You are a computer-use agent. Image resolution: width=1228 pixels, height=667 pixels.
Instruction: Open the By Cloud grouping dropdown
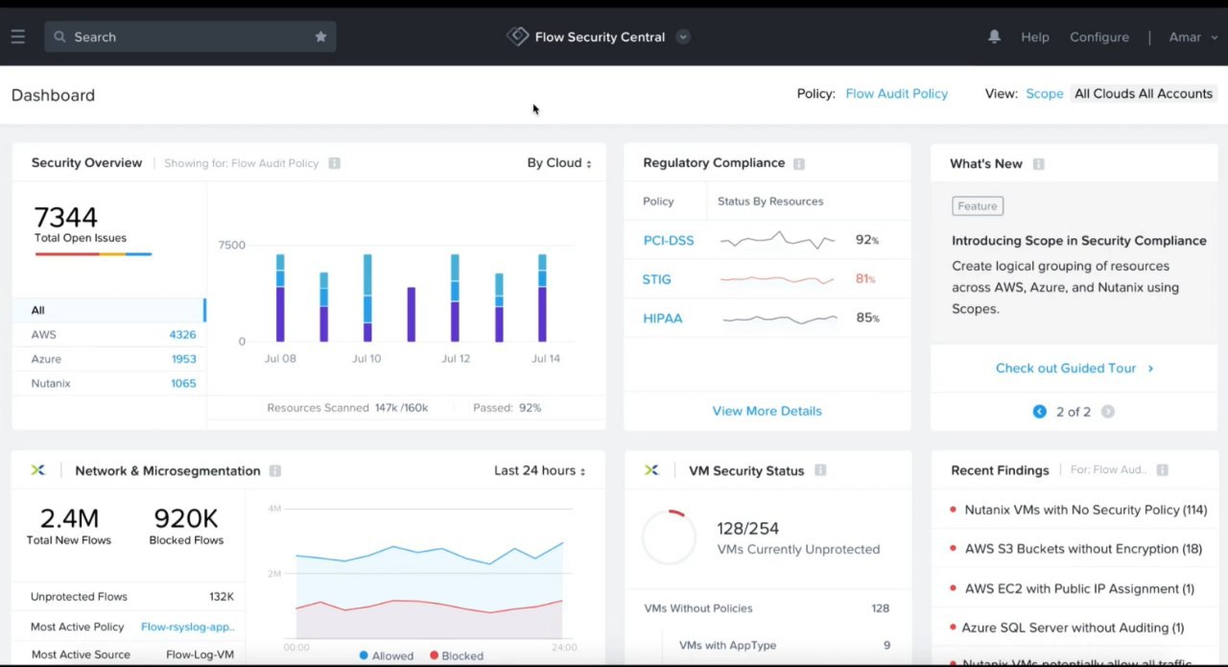coord(559,163)
